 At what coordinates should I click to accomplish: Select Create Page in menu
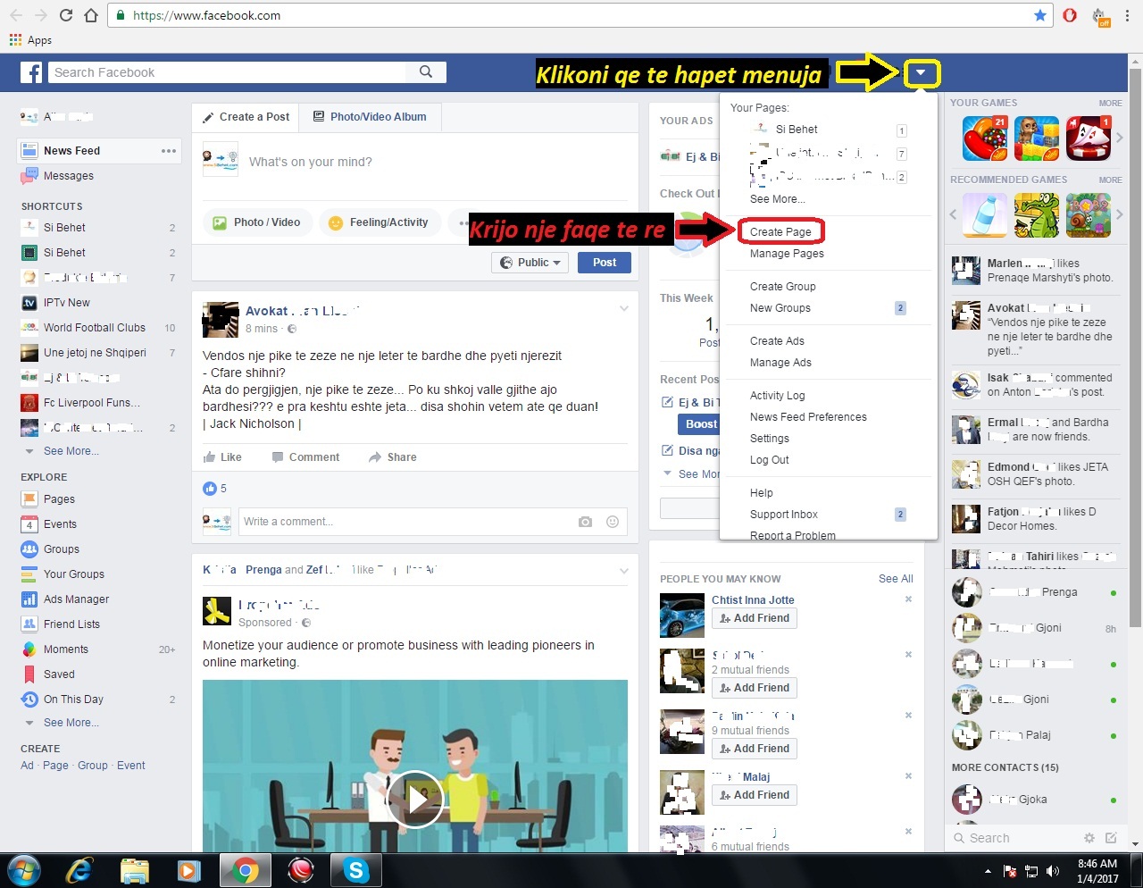780,232
